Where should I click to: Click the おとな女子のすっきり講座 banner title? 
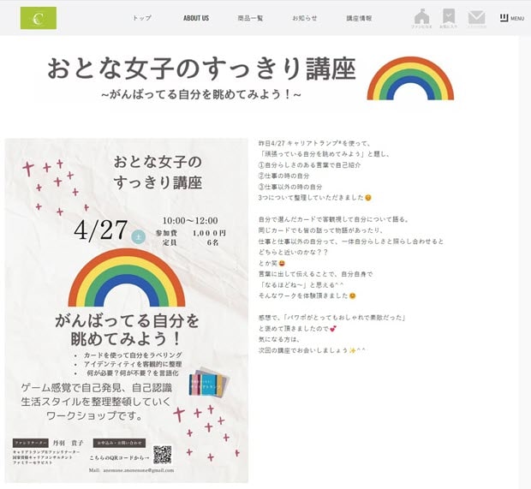[201, 69]
